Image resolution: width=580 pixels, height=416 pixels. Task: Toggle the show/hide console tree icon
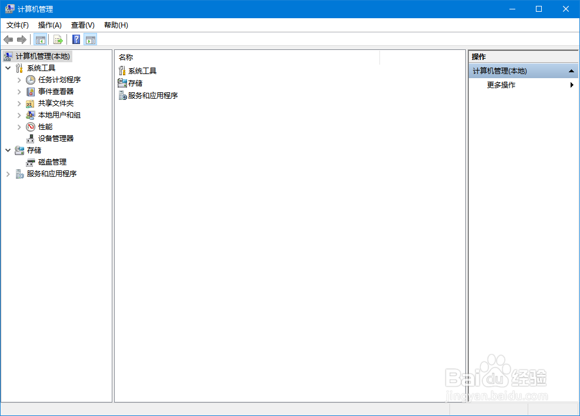click(41, 39)
